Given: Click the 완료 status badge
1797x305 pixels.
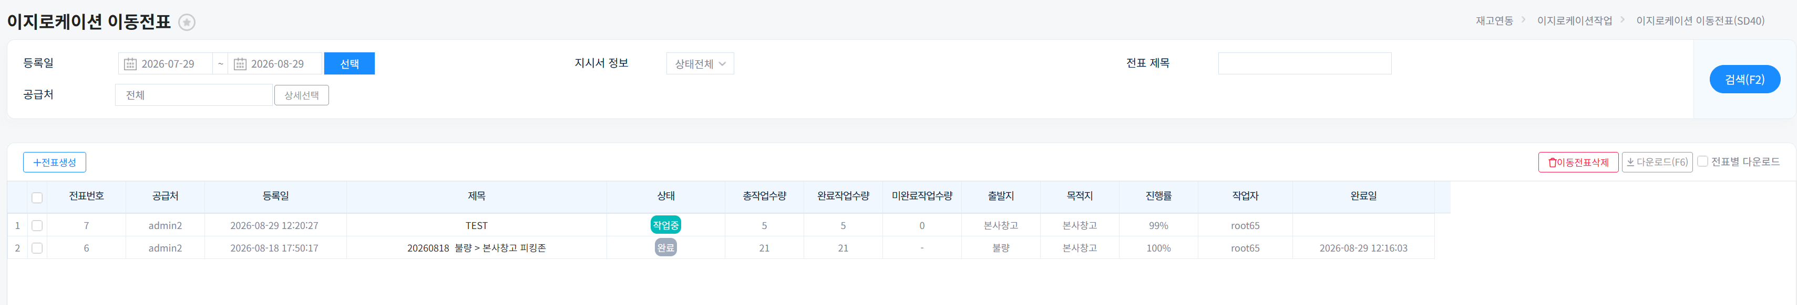Looking at the screenshot, I should click(x=665, y=247).
